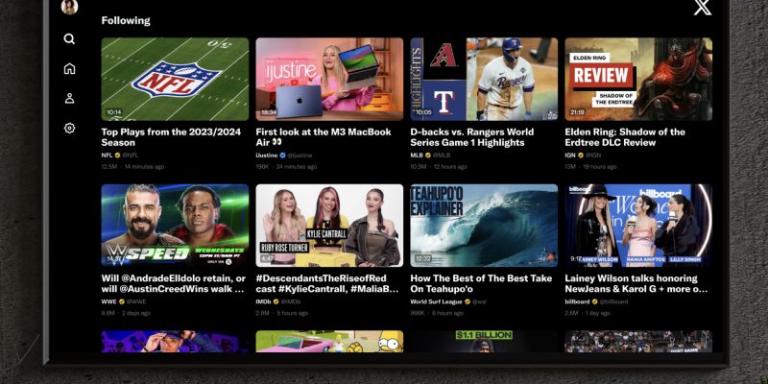768x384 pixels.
Task: Select the Following section heading
Action: (126, 20)
